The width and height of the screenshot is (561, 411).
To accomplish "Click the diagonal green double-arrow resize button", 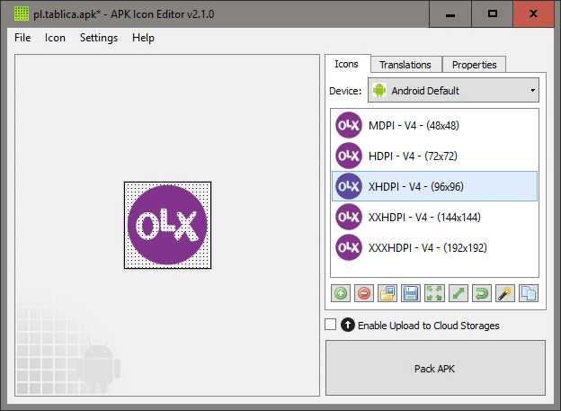I will coord(458,293).
